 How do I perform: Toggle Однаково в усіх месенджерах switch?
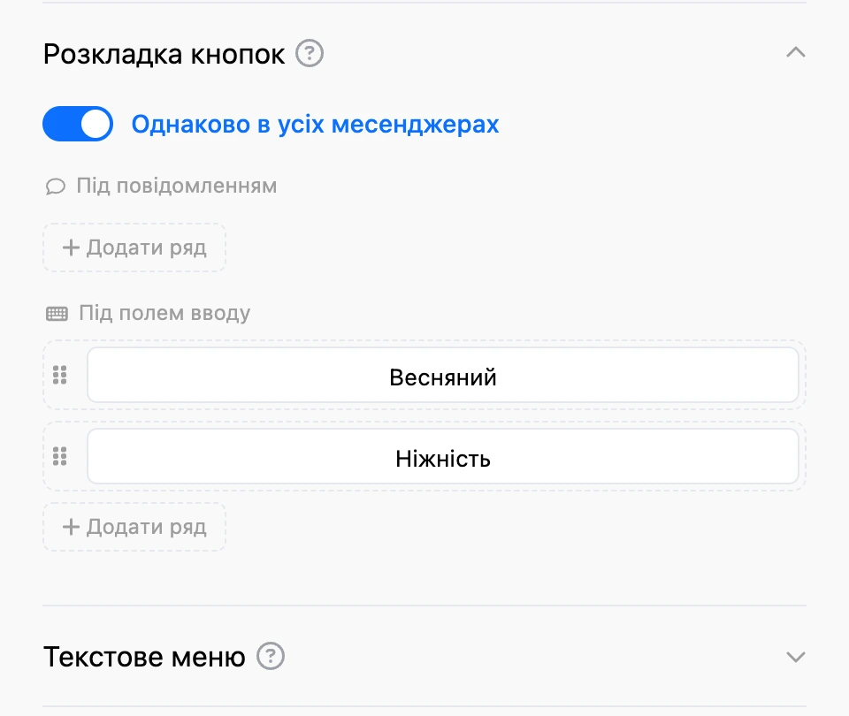pos(78,124)
